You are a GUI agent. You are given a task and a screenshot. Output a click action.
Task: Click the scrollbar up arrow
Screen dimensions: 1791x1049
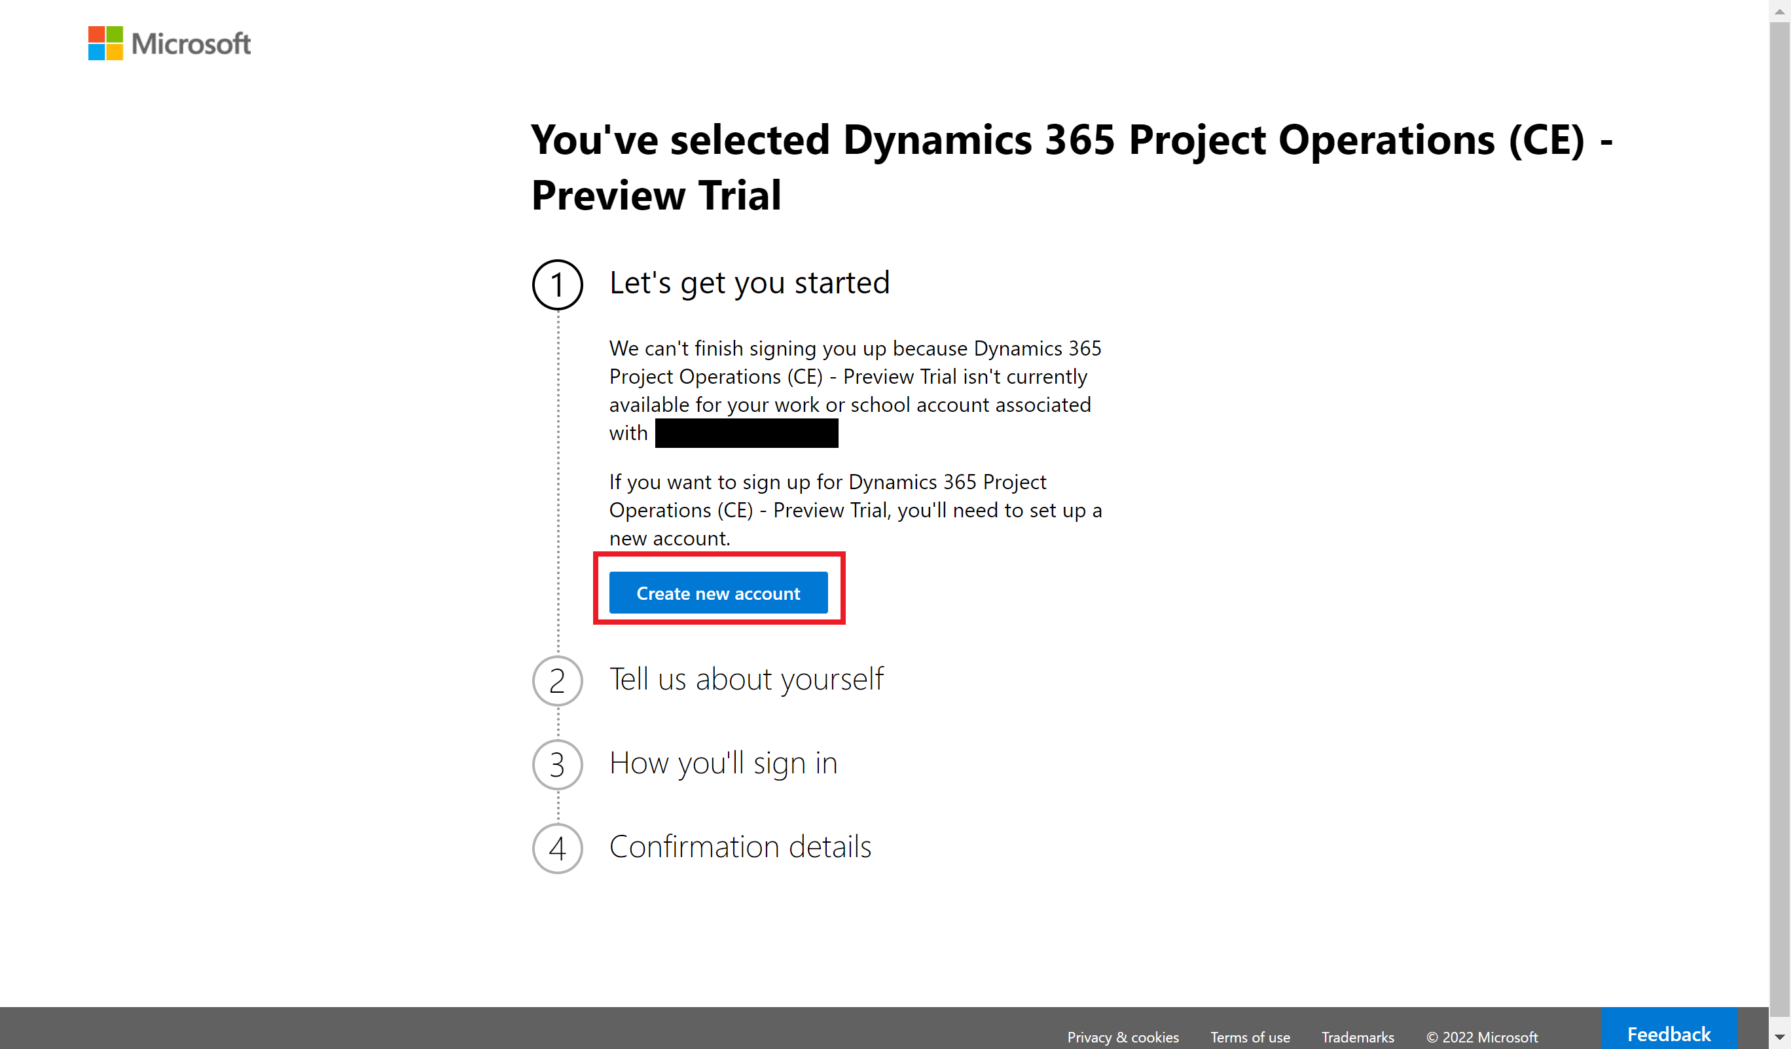coord(1780,10)
